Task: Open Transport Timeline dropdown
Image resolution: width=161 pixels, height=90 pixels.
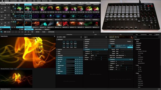Action: (x=130, y=41)
